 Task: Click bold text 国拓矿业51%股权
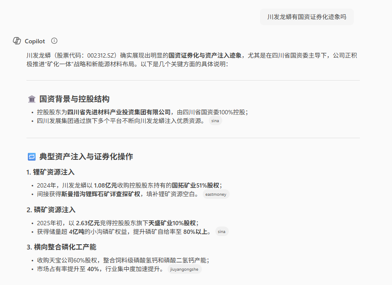pyautogui.click(x=195, y=185)
